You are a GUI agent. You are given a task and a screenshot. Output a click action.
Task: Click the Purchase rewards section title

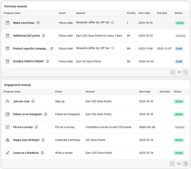pyautogui.click(x=16, y=6)
